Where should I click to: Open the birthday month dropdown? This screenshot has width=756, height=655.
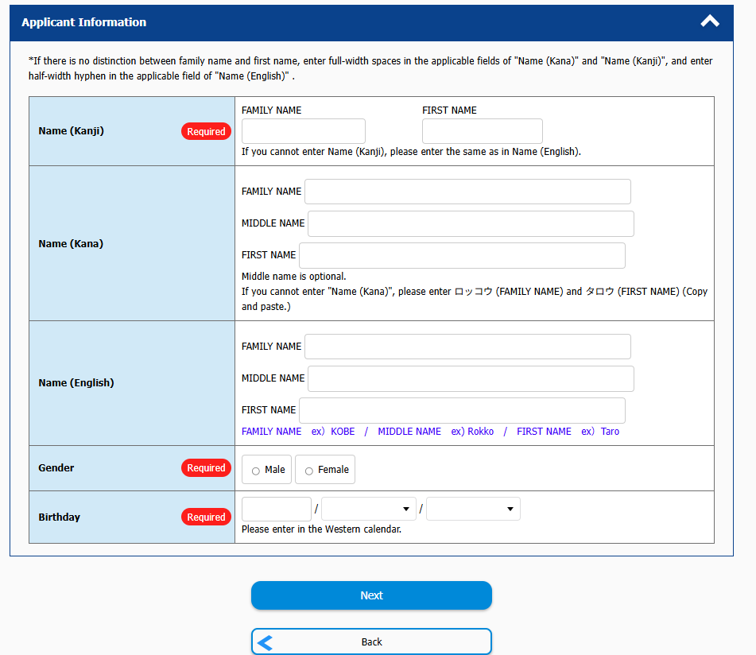tap(368, 509)
